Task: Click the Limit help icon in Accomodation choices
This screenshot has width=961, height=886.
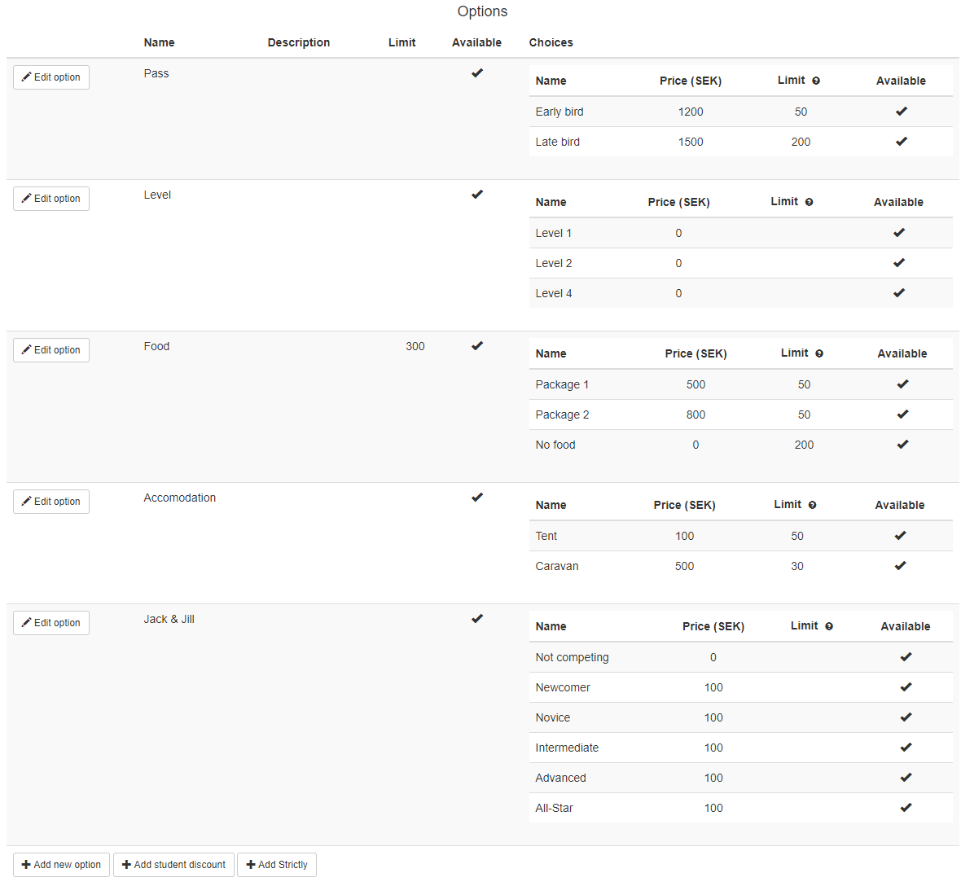Action: (x=812, y=505)
